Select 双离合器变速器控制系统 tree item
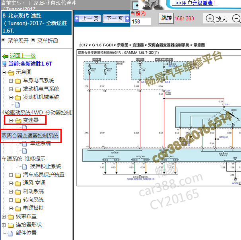This screenshot has width=241, height=240. click(30, 135)
